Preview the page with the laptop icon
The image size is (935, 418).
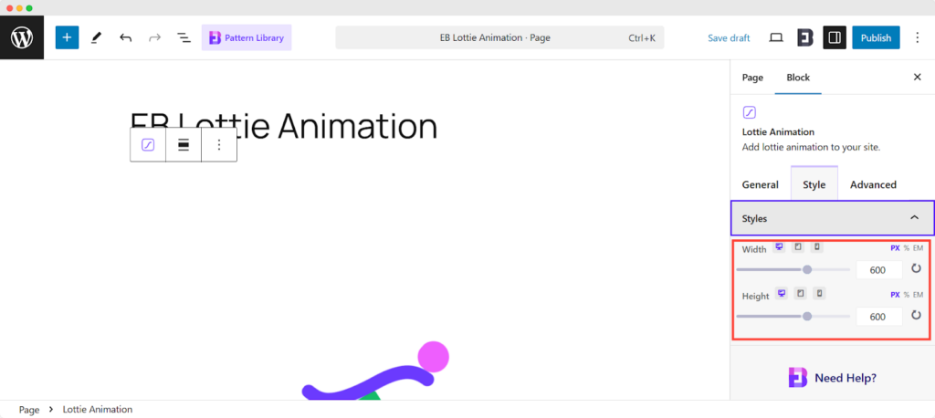(776, 37)
